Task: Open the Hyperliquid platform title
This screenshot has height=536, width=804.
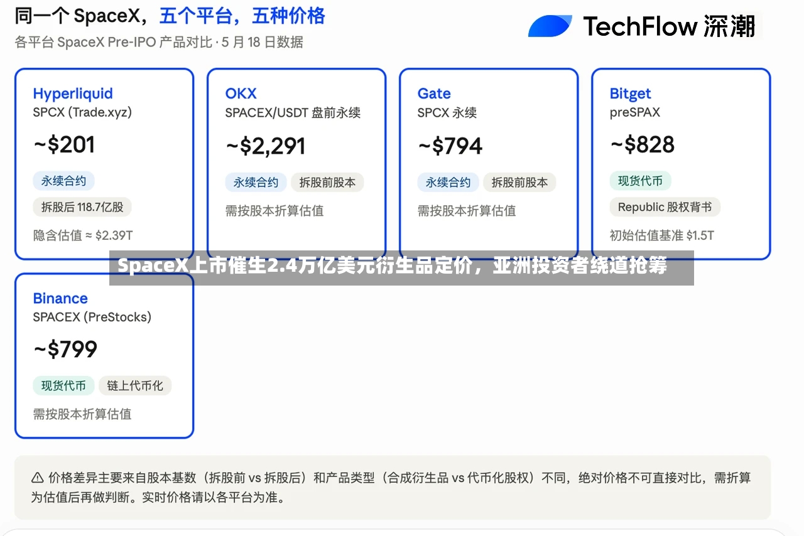Action: pyautogui.click(x=73, y=94)
